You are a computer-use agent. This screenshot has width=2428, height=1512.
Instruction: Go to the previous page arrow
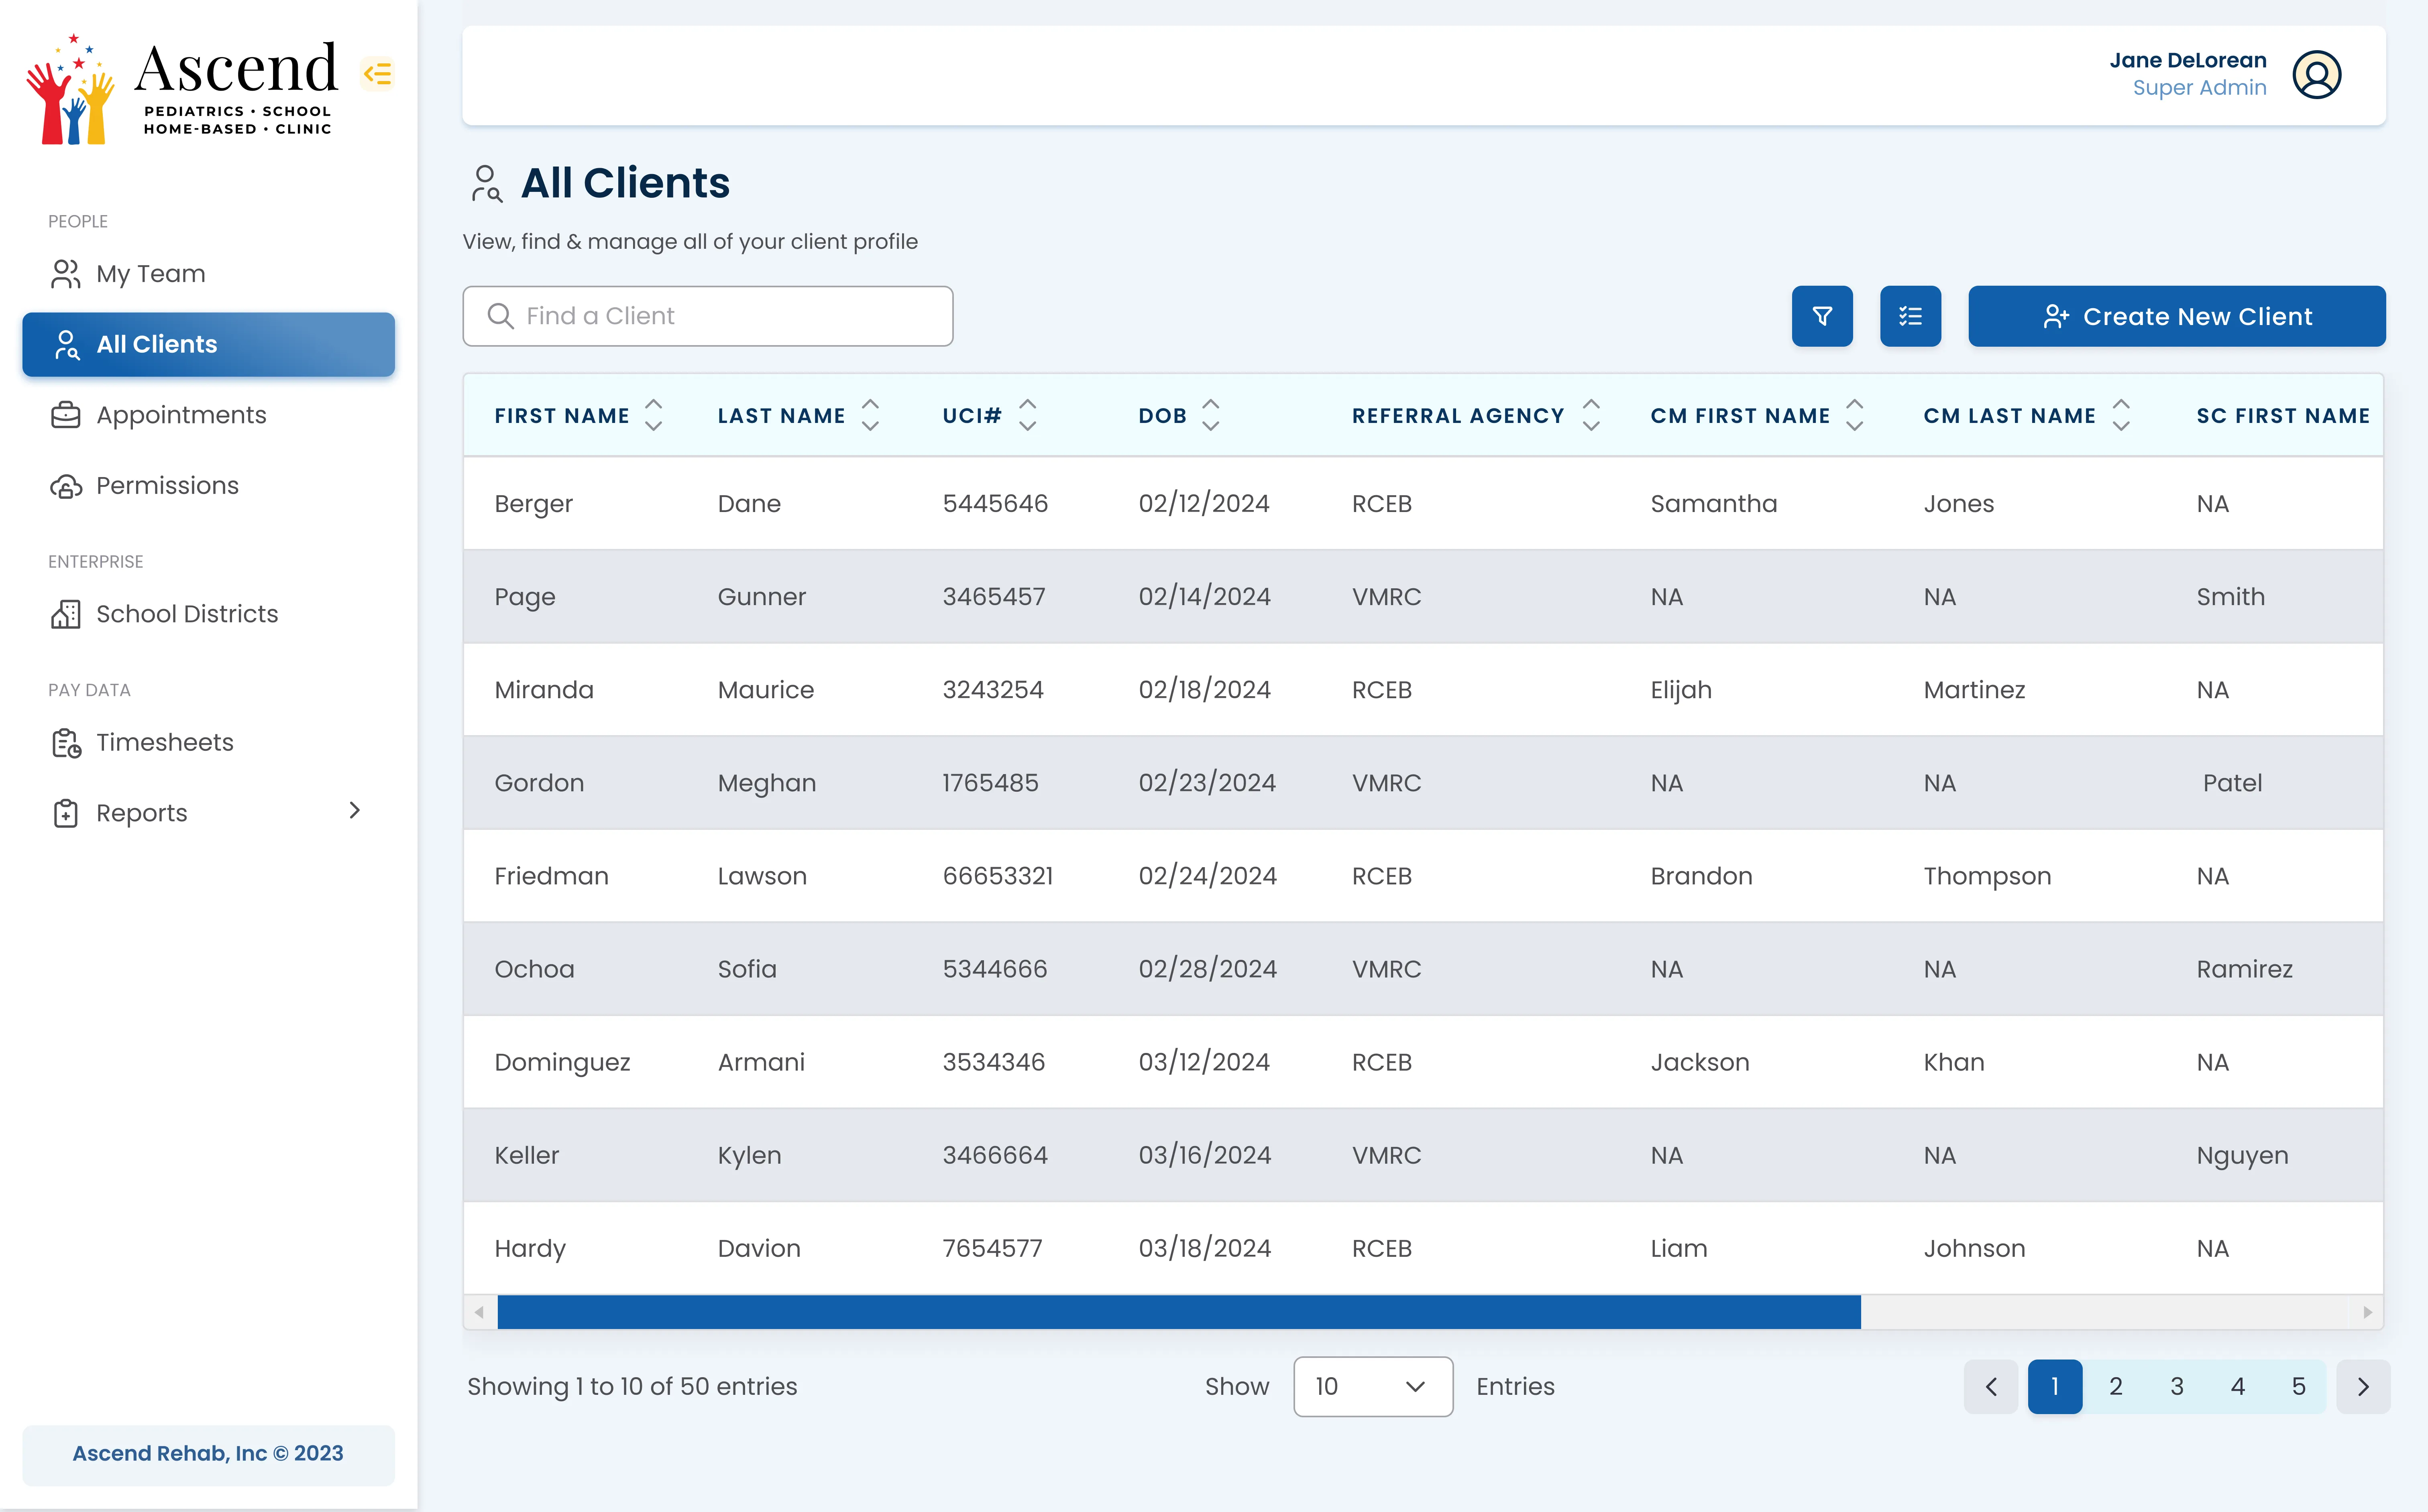(1991, 1386)
